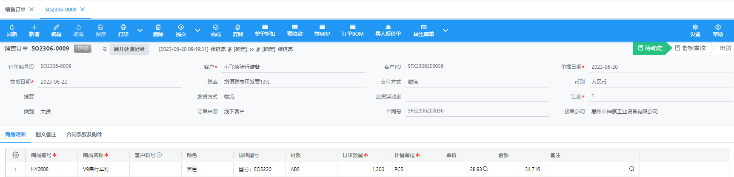734x177 pixels.
Task: Click the 汇率 field
Action: point(661,97)
